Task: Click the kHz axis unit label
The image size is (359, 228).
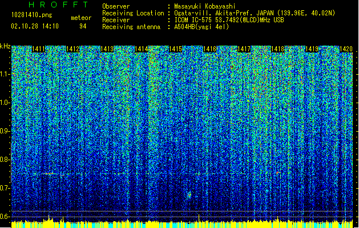Action: (x=5, y=46)
